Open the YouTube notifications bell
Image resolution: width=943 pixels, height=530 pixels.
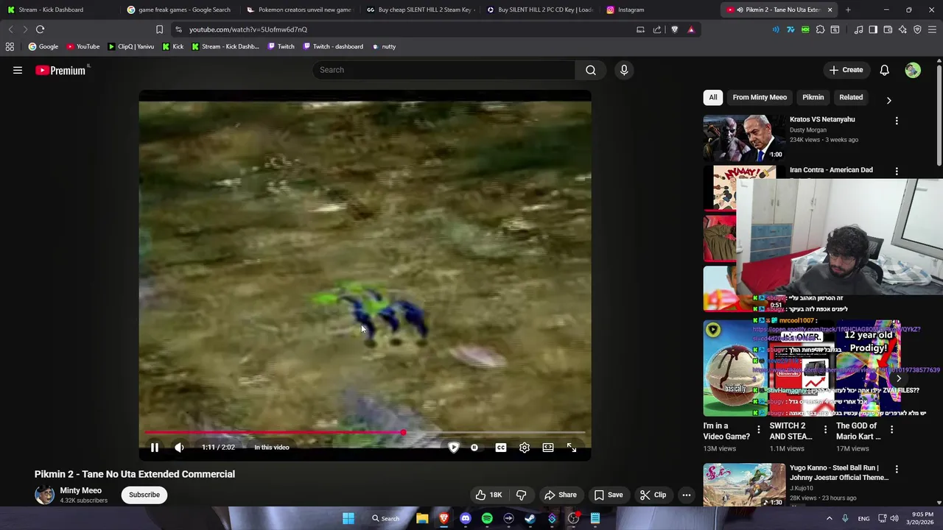tap(884, 70)
